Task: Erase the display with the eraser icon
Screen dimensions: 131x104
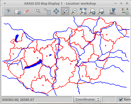Action: coord(26,11)
